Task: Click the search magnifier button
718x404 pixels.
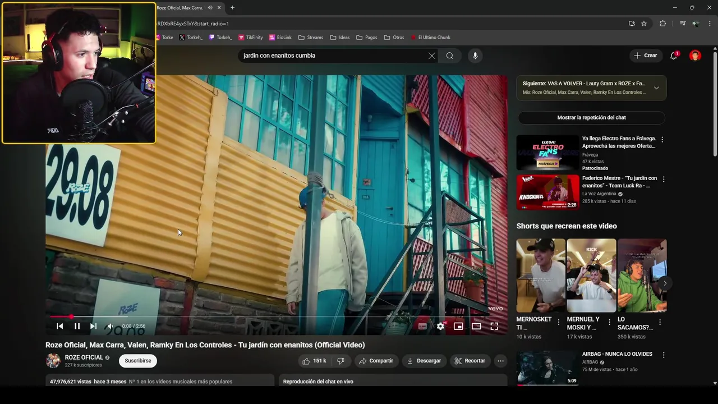Action: 450,56
